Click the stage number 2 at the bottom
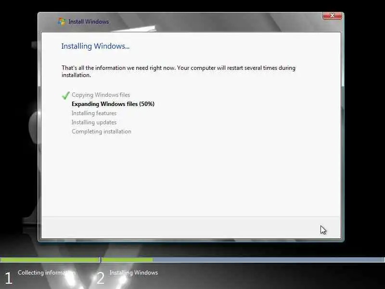Screen dimensions: 385x289 click(100, 278)
